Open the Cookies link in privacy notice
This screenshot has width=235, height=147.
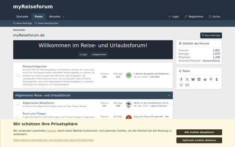51,131
